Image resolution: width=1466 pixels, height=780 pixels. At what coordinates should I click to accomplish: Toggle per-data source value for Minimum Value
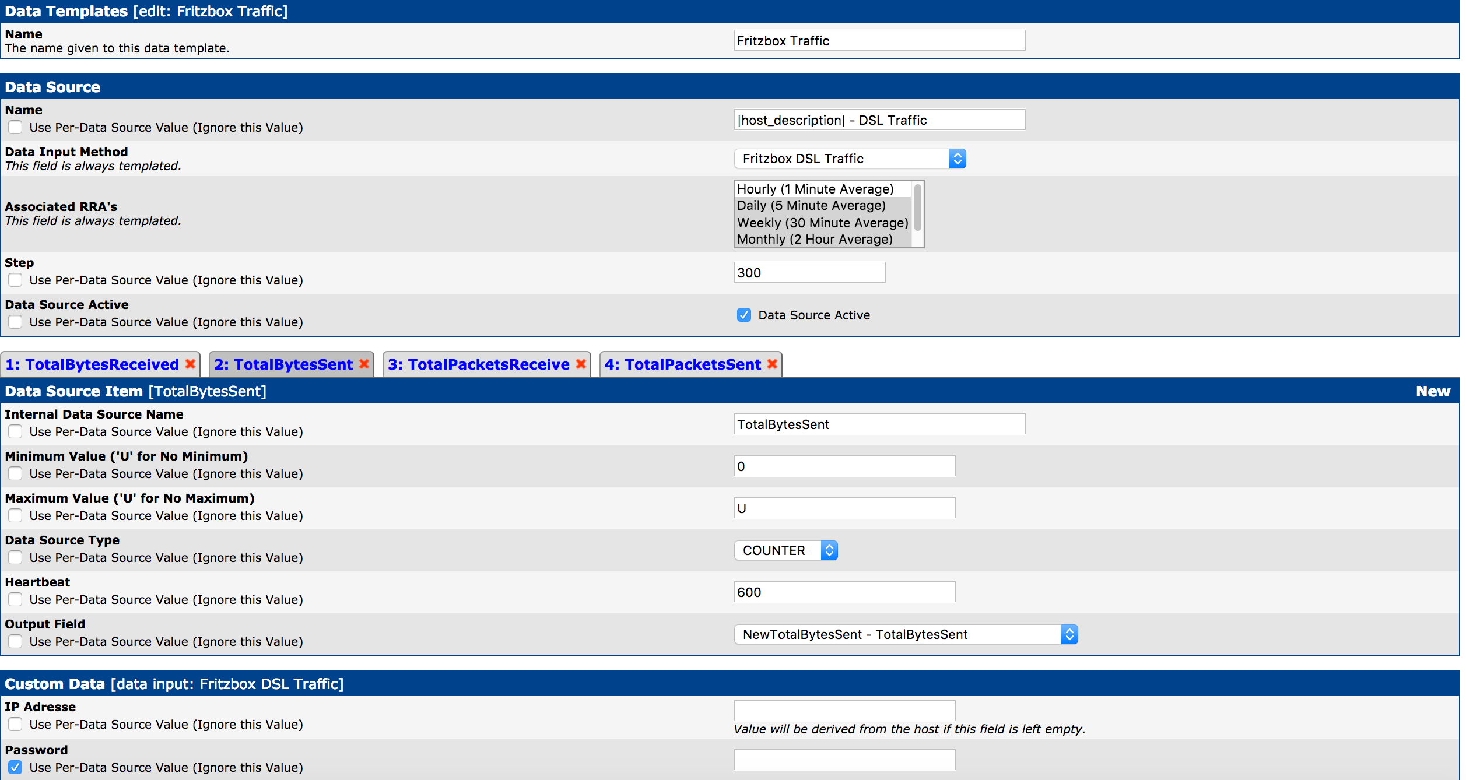tap(15, 473)
